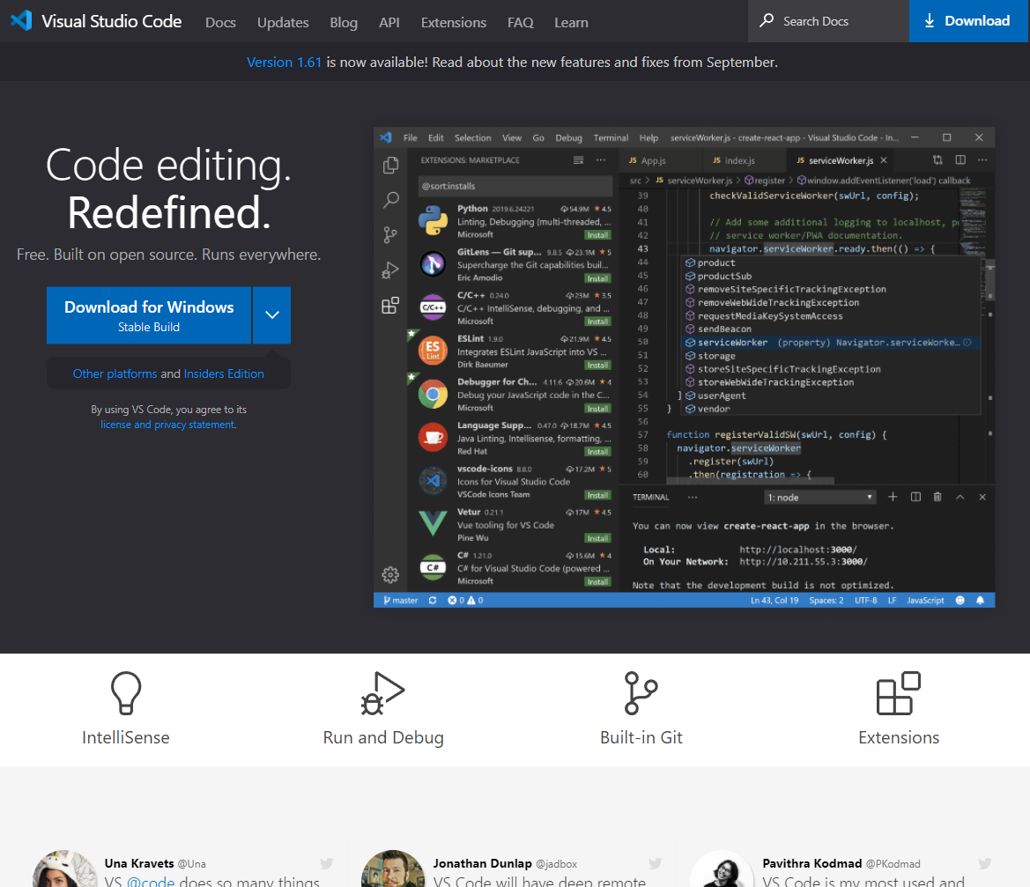
Task: Expand the terminal panel up chevron
Action: coord(960,497)
